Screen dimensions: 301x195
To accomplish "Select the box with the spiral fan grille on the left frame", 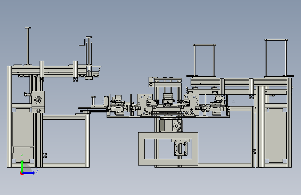I will 38,102.
